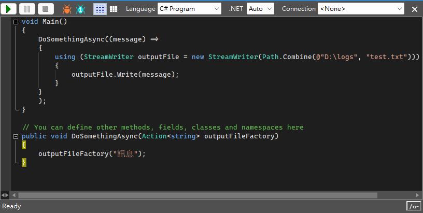Click the scrollbar left arrow
The height and width of the screenshot is (213, 423).
13,195
